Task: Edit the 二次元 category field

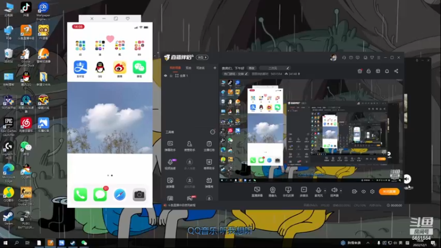Action: 275,68
